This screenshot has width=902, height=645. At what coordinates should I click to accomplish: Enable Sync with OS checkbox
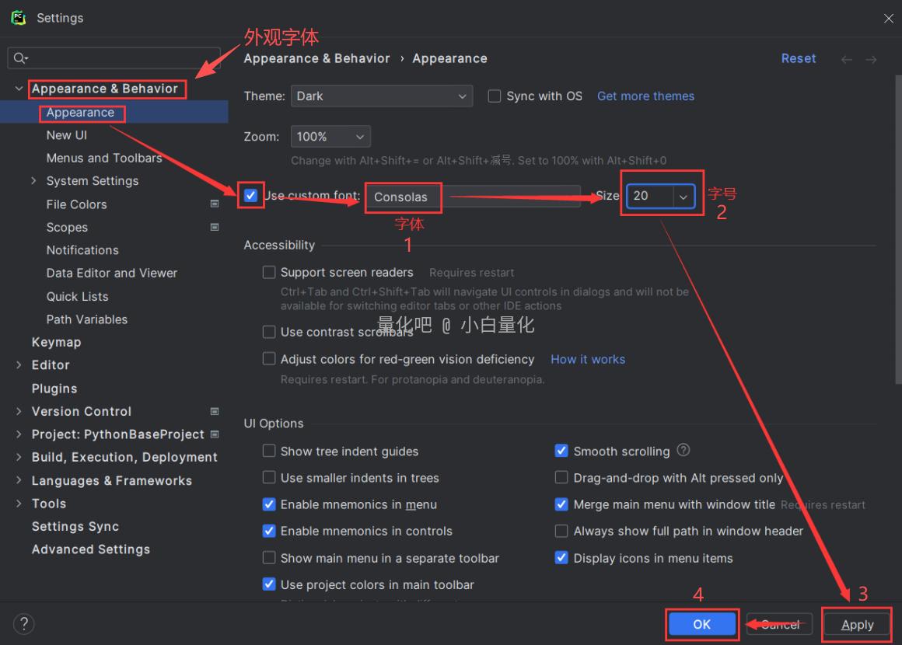coord(495,96)
